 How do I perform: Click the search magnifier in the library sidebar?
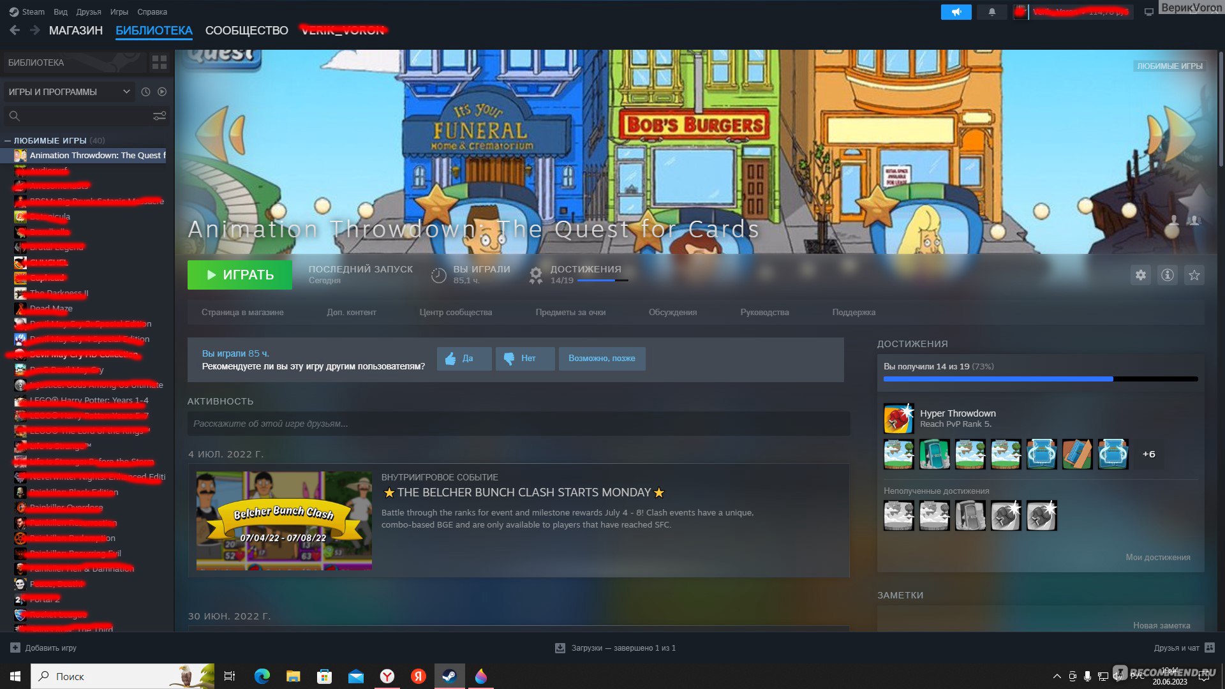pos(15,115)
